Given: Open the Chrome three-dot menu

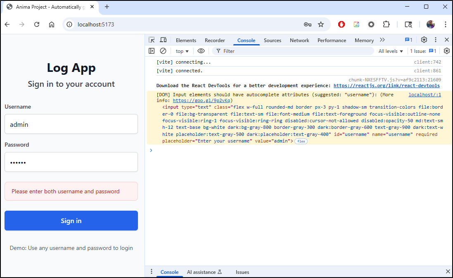Looking at the screenshot, I should 446,24.
